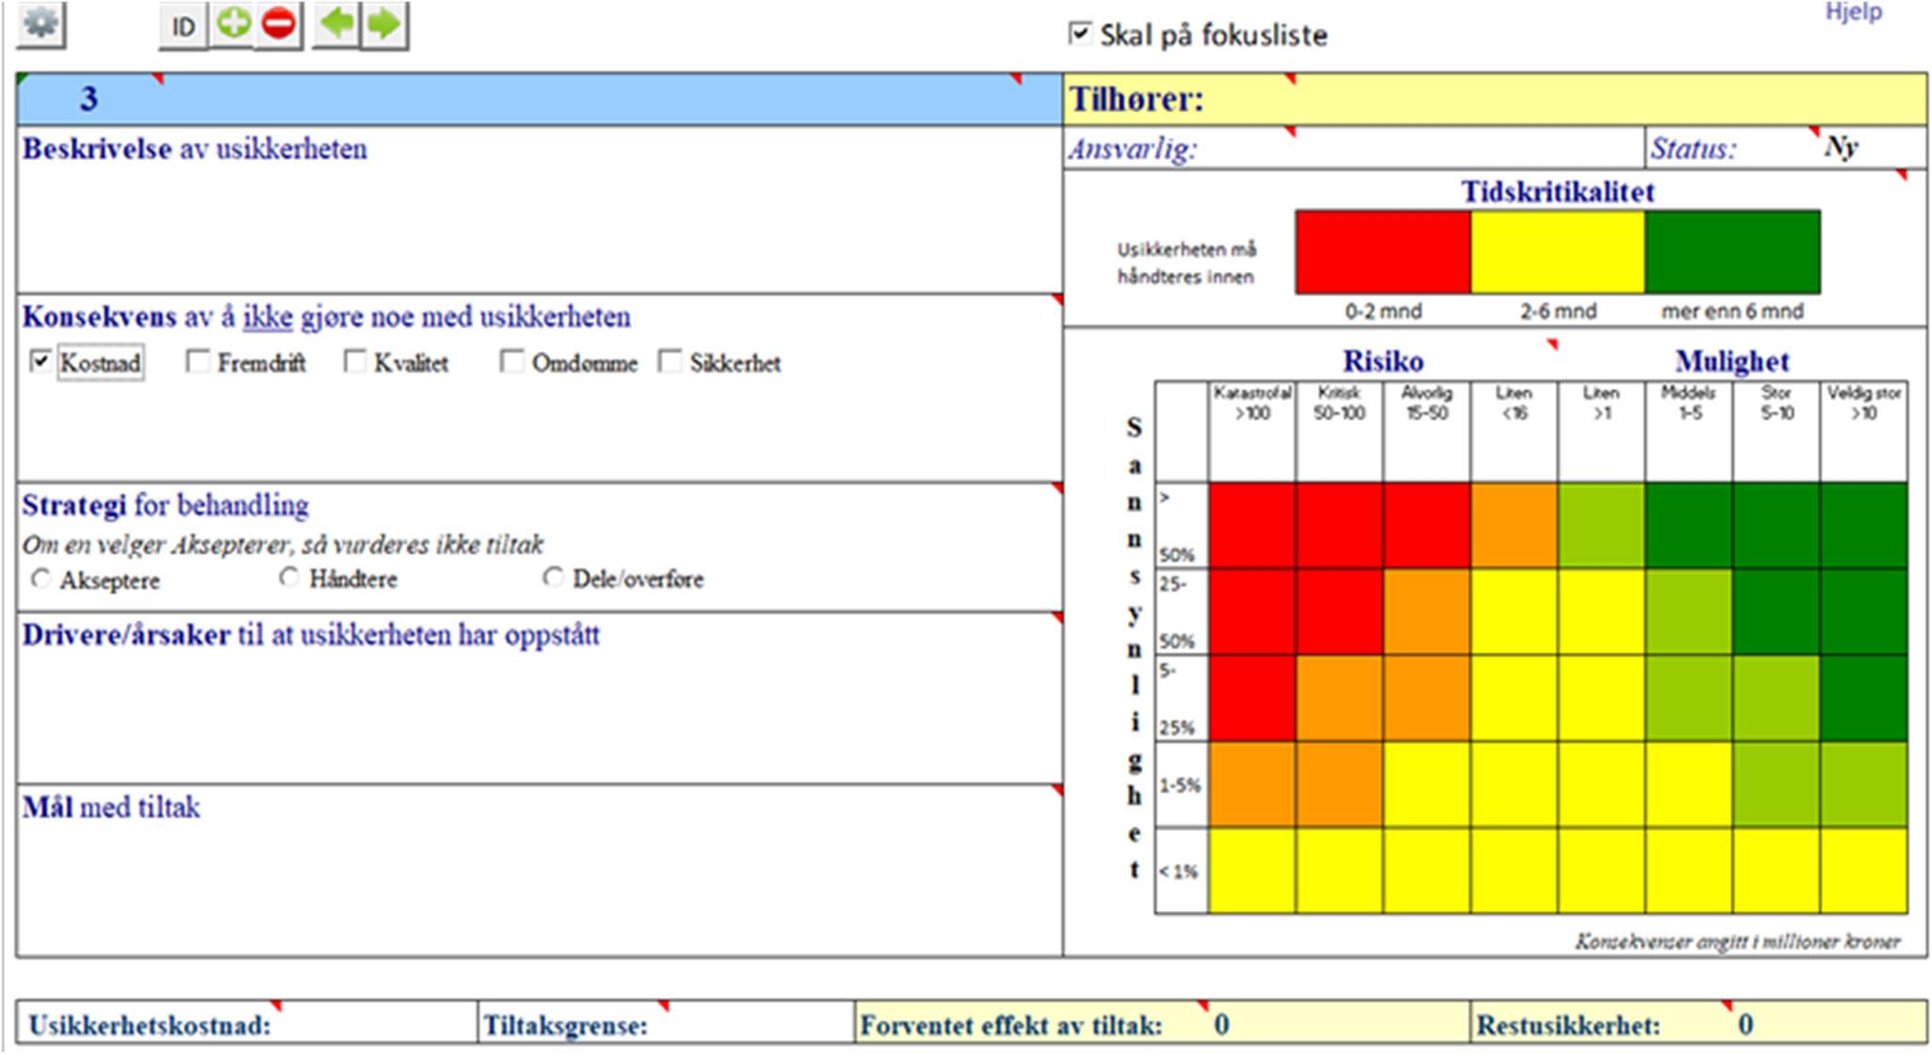Screen dimensions: 1932x1054
Task: Choose the Håndtere radio button
Action: pos(289,578)
